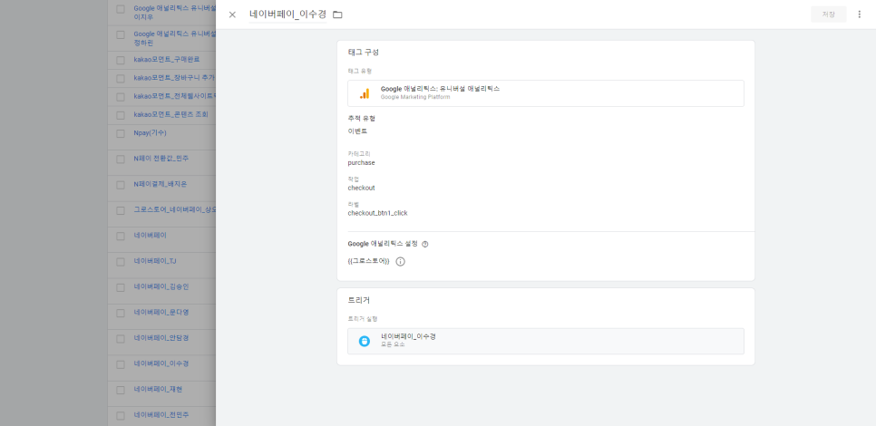Open the kakao모먼트_구매완료 tag link
This screenshot has width=876, height=426.
pyautogui.click(x=167, y=59)
